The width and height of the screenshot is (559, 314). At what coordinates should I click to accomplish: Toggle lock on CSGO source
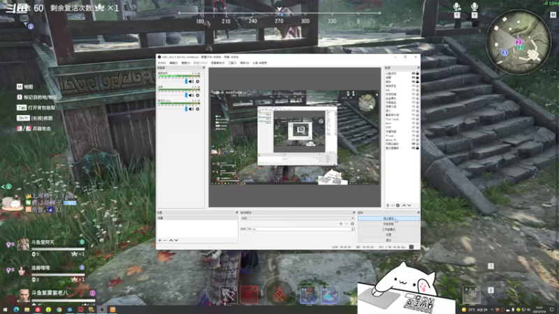pyautogui.click(x=417, y=128)
